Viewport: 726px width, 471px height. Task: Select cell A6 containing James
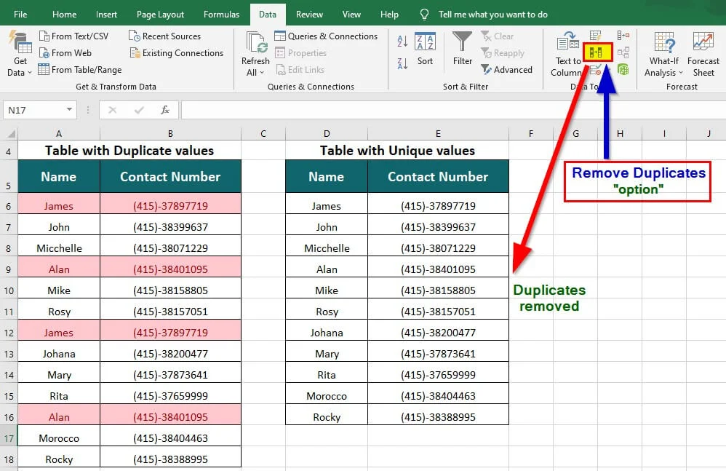click(58, 205)
